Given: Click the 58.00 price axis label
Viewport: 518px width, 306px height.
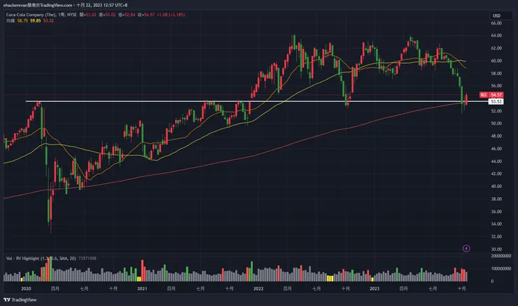Looking at the screenshot, I should point(496,73).
